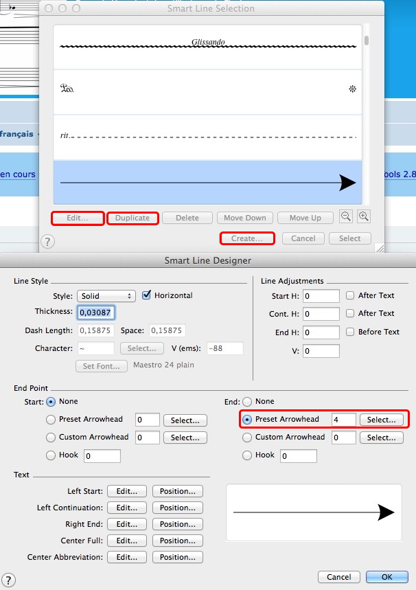
Task: Click the zoom out magnifier icon
Action: [x=346, y=216]
